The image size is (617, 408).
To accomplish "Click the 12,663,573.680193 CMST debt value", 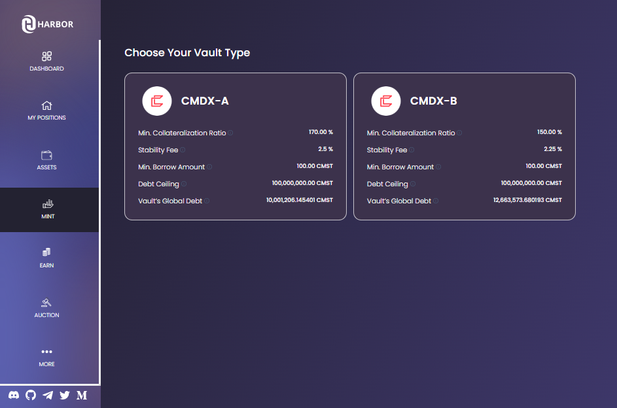I will click(527, 200).
